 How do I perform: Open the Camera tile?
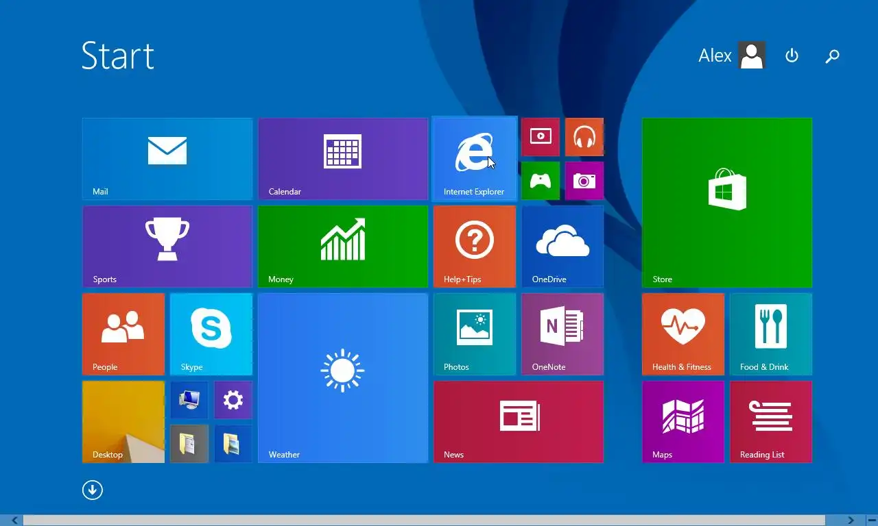(584, 181)
